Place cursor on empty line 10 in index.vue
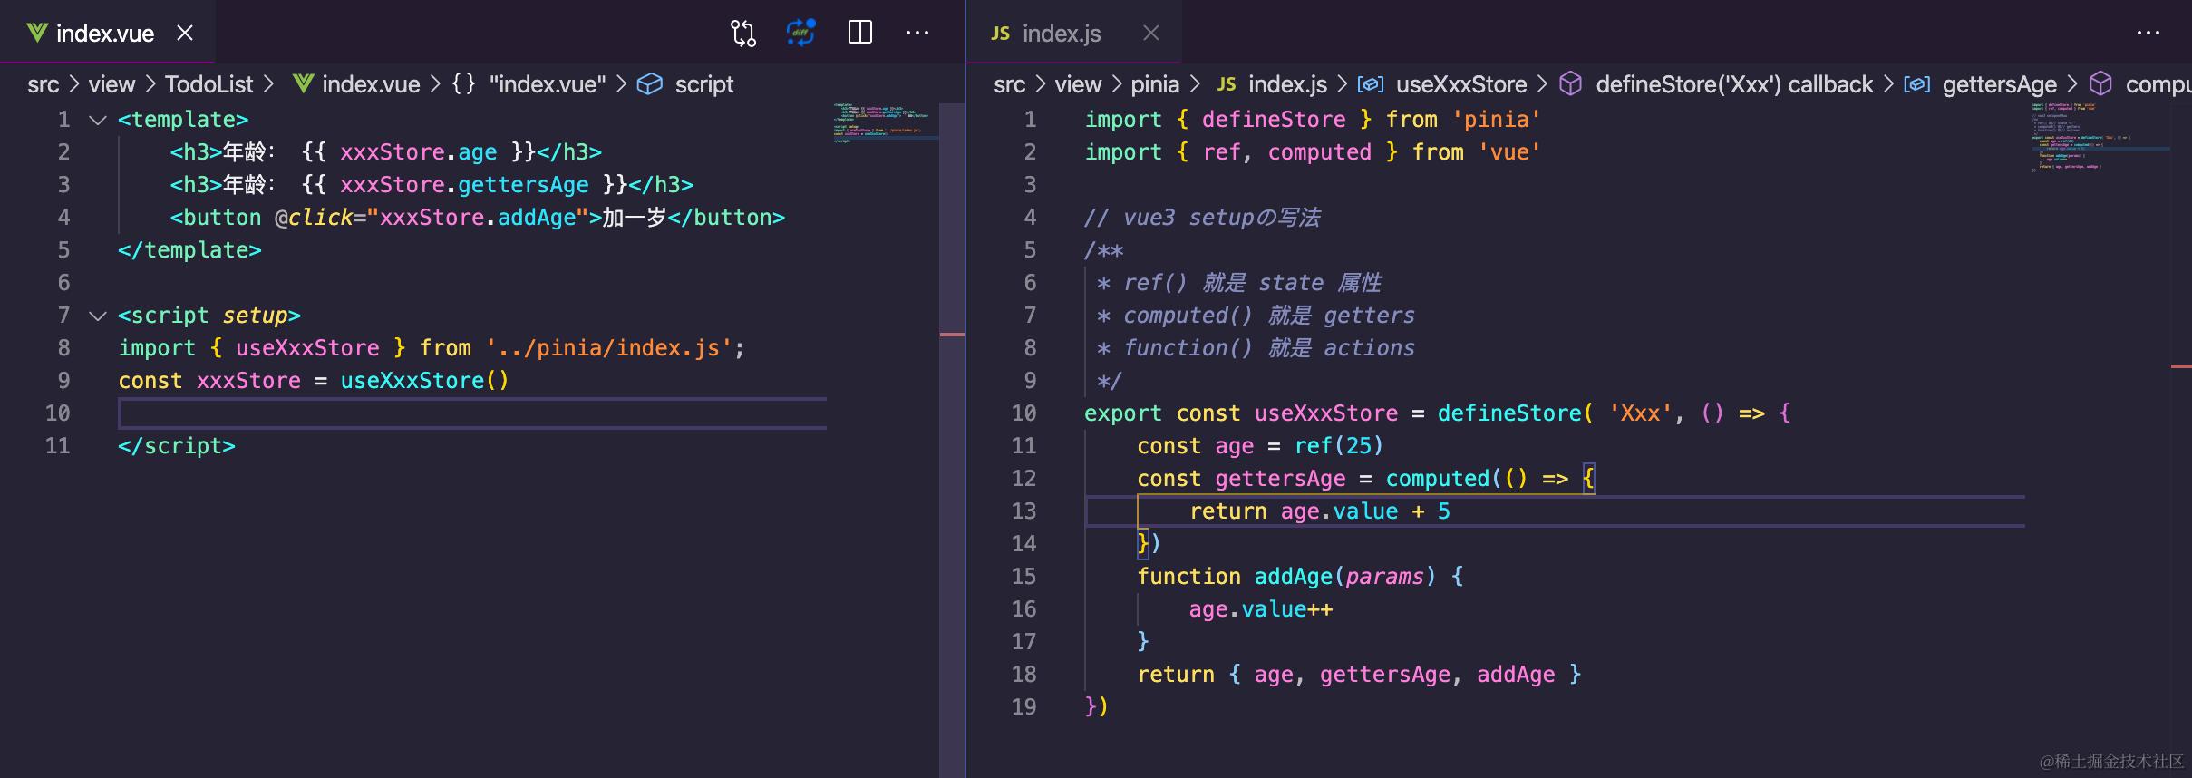The image size is (2192, 778). [472, 413]
